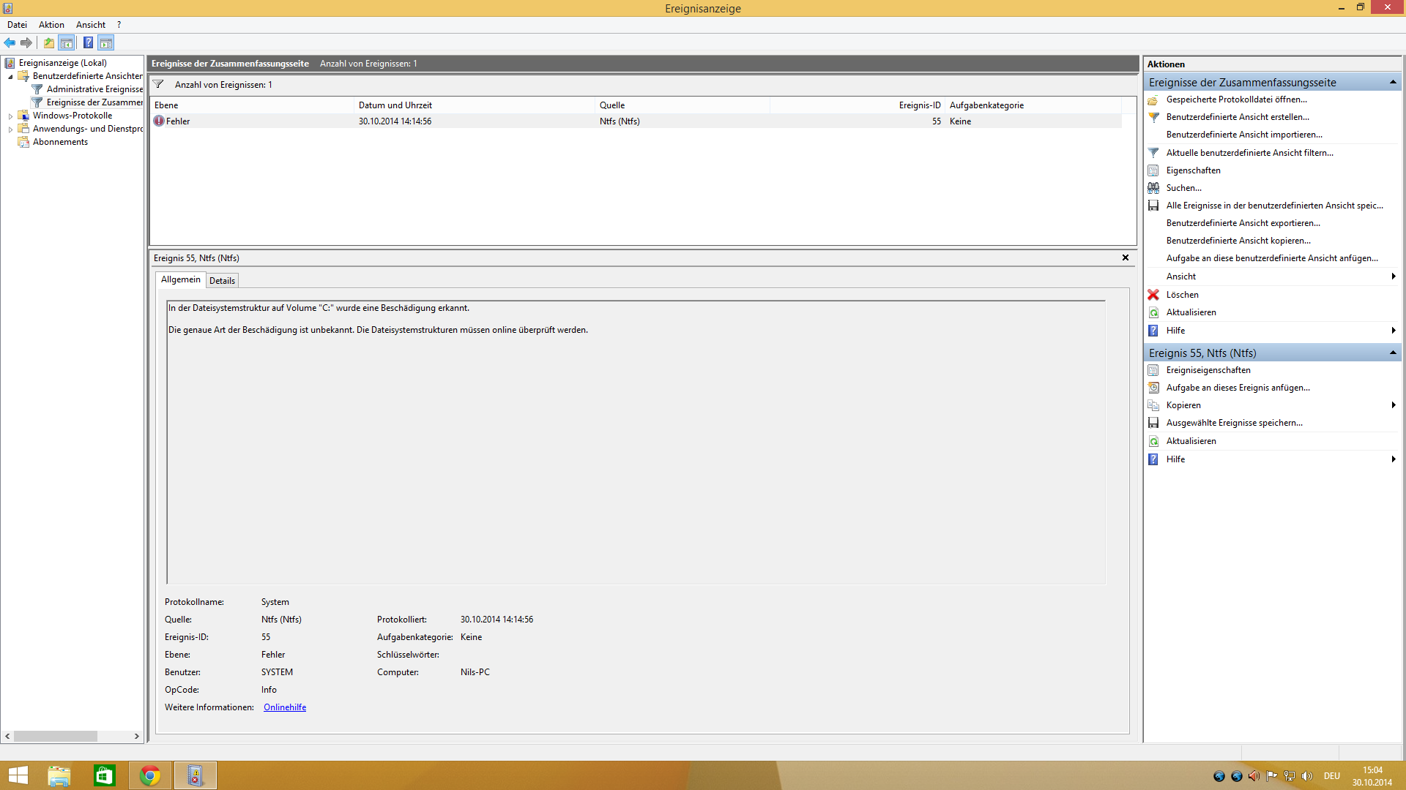Collapse the Ereignis 55, Ntfs actions section

[1392, 353]
